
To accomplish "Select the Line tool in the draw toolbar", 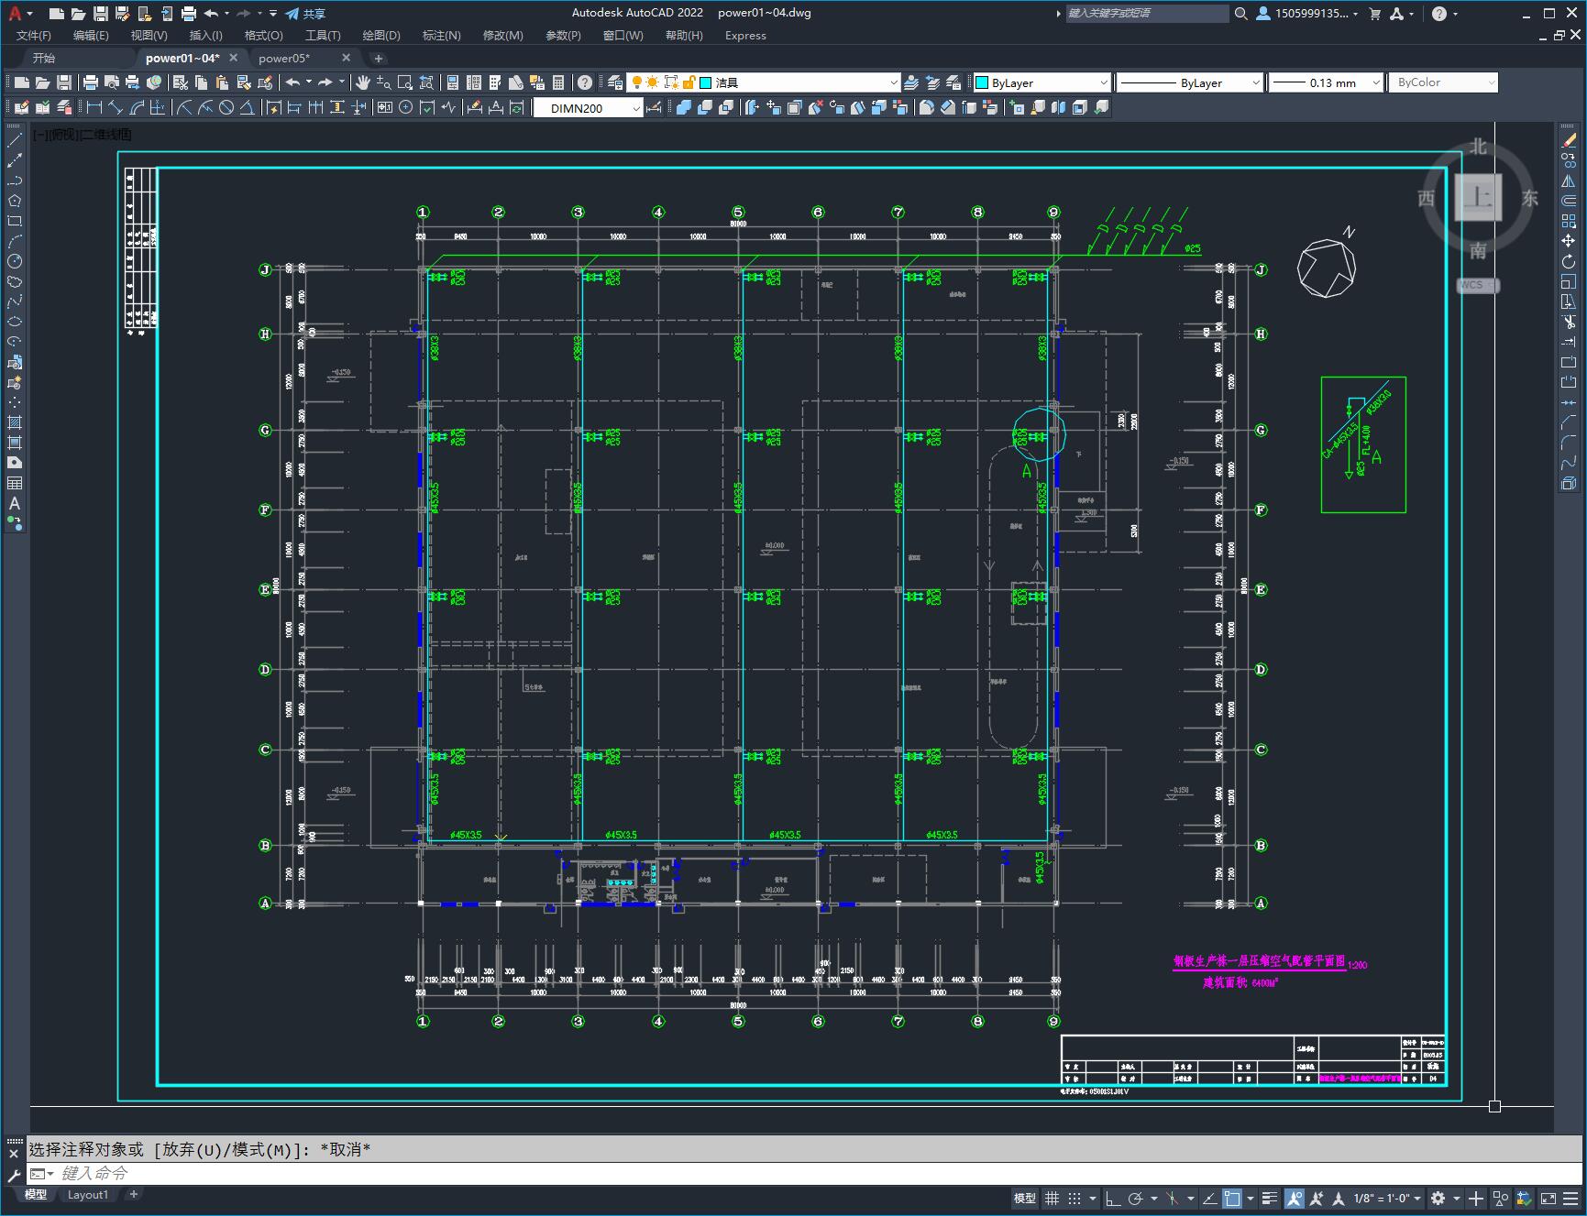I will [15, 140].
